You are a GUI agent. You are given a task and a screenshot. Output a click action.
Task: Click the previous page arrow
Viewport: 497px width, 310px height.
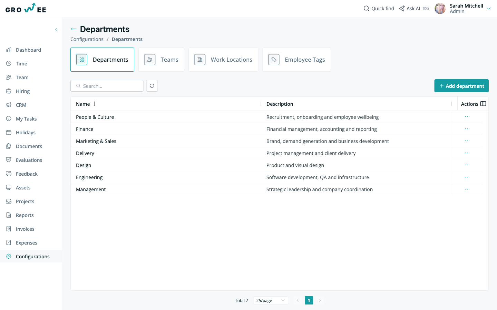(x=298, y=300)
